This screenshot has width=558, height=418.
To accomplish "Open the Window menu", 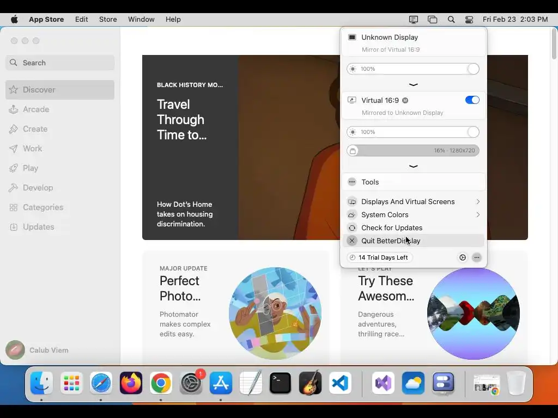I will pyautogui.click(x=141, y=20).
